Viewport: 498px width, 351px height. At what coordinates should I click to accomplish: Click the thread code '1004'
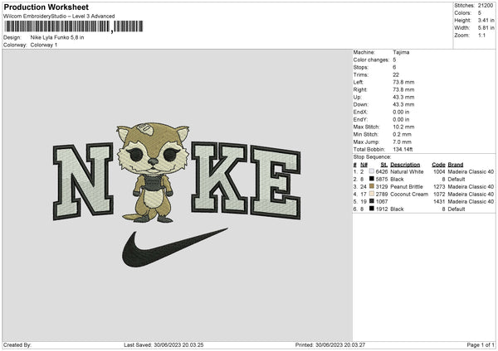point(439,171)
